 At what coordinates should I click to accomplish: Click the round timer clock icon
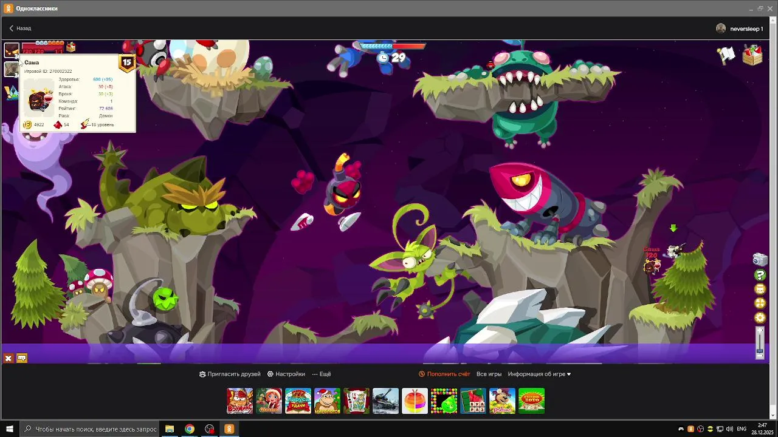382,58
